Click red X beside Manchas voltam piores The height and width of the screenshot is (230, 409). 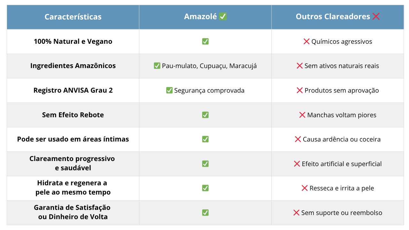click(302, 115)
